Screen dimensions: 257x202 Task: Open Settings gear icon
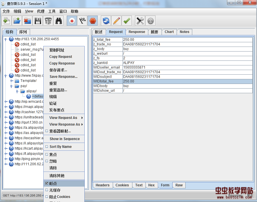(150, 21)
